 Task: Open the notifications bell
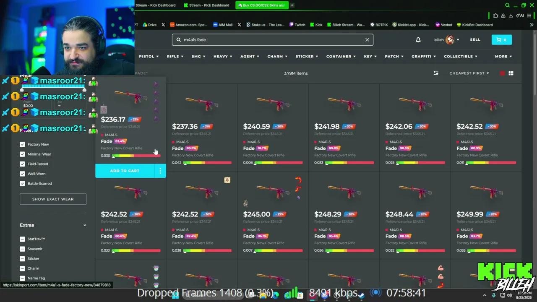pyautogui.click(x=418, y=40)
